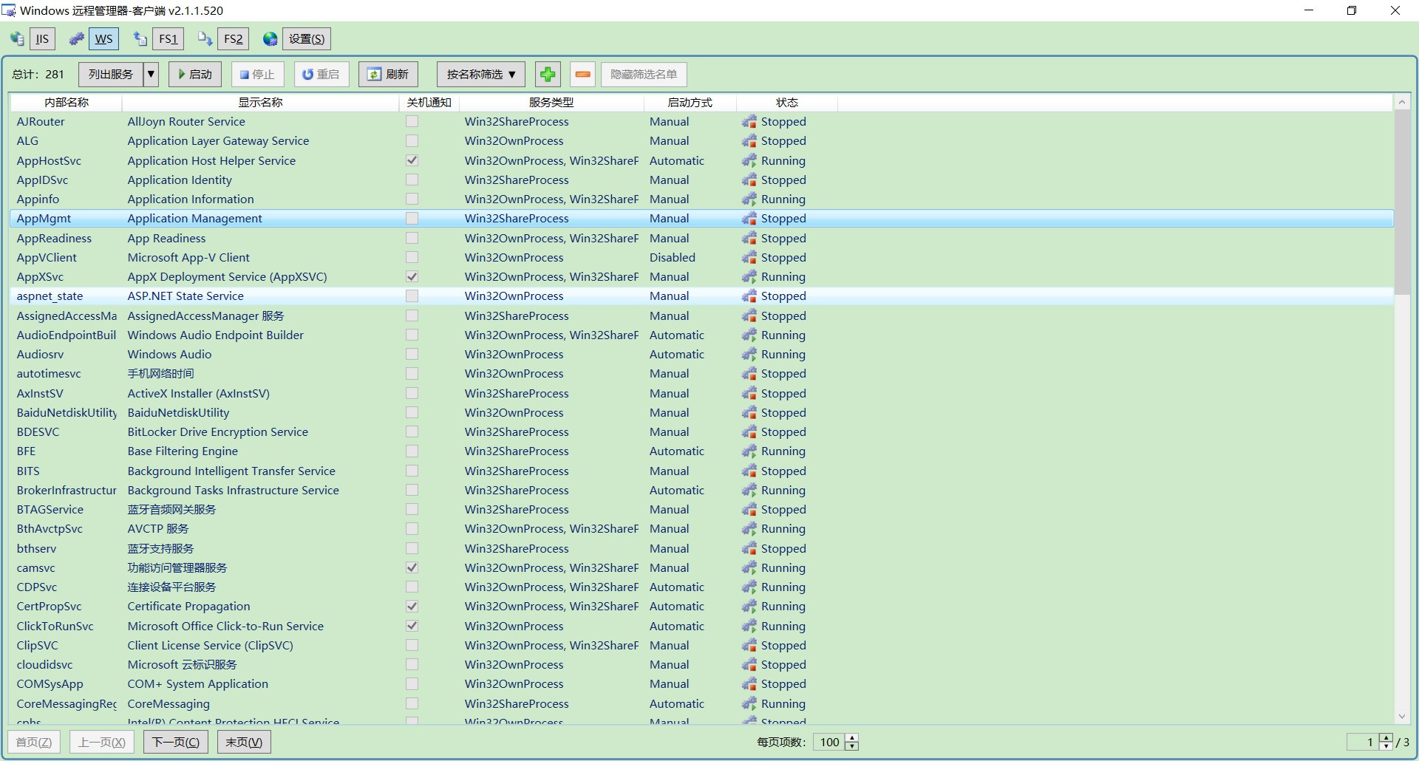Open the 列出服务 dropdown arrow
This screenshot has width=1419, height=761.
(151, 75)
